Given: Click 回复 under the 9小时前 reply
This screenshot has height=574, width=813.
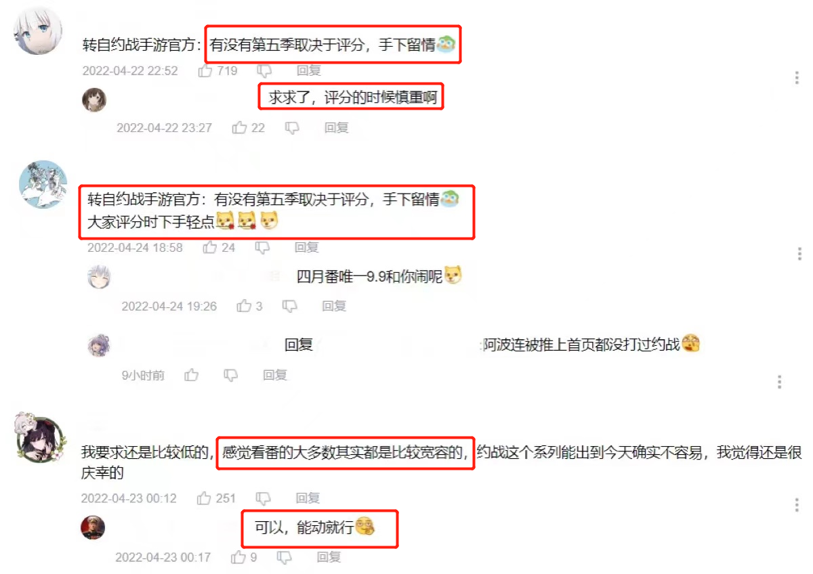Looking at the screenshot, I should pos(275,374).
